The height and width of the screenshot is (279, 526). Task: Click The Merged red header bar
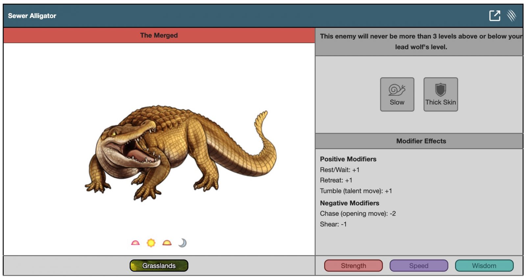tap(159, 35)
